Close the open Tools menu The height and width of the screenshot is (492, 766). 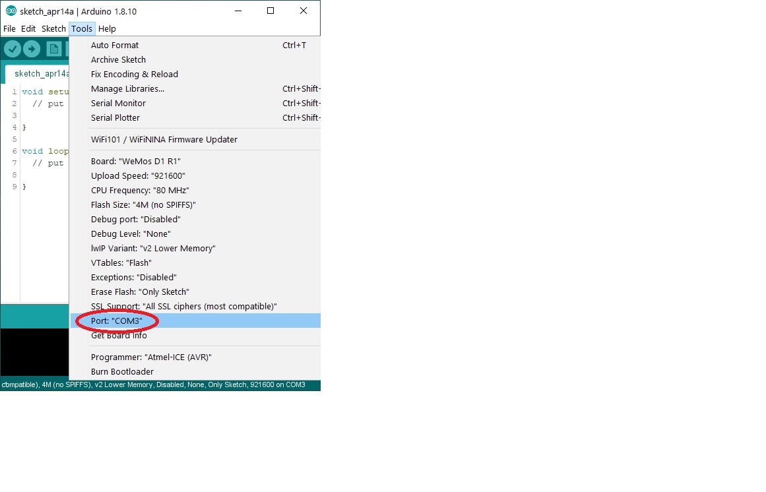click(x=82, y=28)
